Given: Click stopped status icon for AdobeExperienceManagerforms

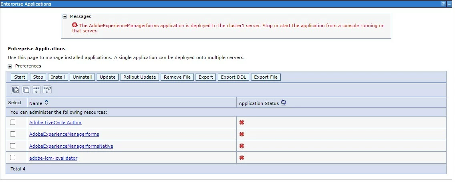Looking at the screenshot, I should click(x=242, y=134).
